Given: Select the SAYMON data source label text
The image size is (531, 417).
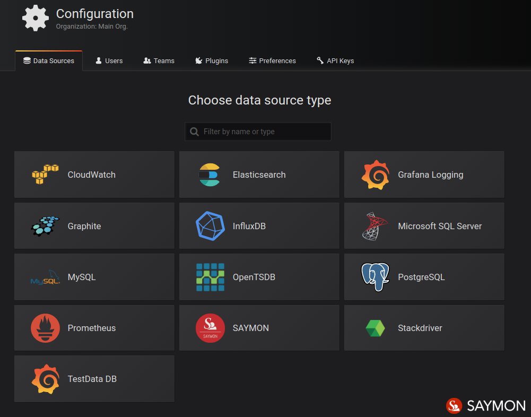Looking at the screenshot, I should 250,328.
